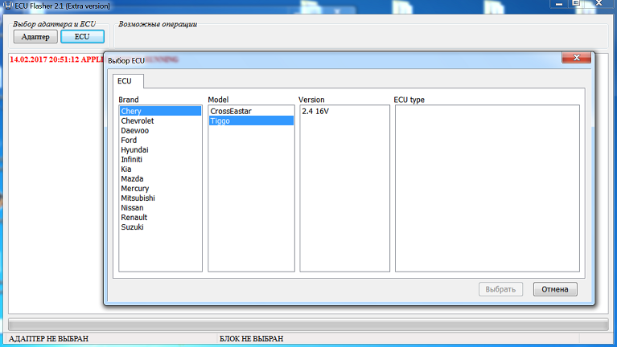Click the progress bar at the bottom
Viewport: 617px width, 347px height.
pos(309,325)
